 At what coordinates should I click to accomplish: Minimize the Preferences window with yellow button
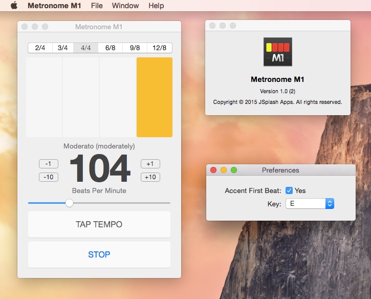click(x=224, y=170)
